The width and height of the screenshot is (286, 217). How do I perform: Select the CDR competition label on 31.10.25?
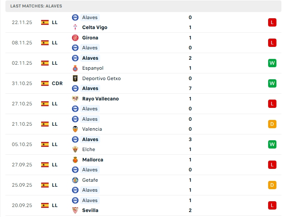(57, 83)
